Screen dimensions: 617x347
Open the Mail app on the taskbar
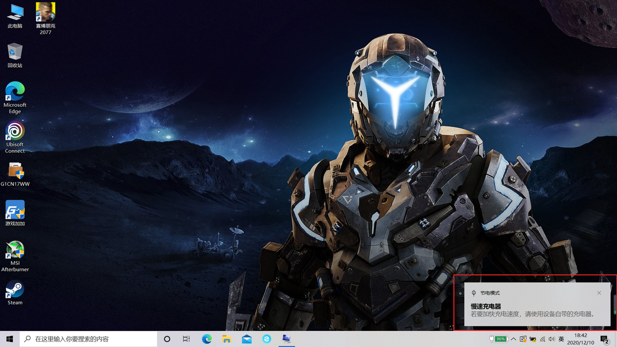click(x=247, y=339)
